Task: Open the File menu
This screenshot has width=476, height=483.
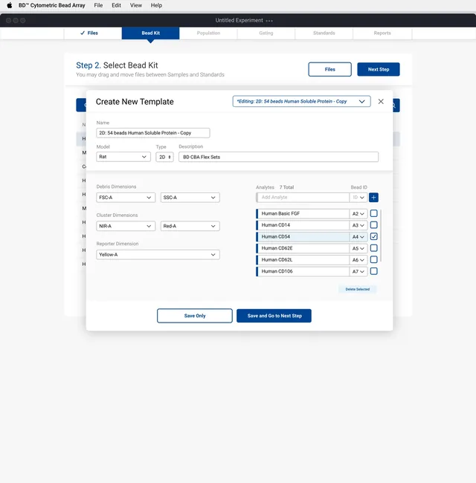Action: click(x=98, y=5)
